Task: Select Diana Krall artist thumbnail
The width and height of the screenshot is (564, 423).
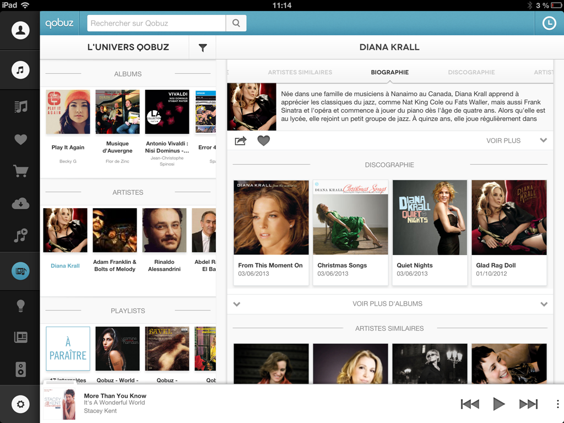Action: click(x=65, y=230)
